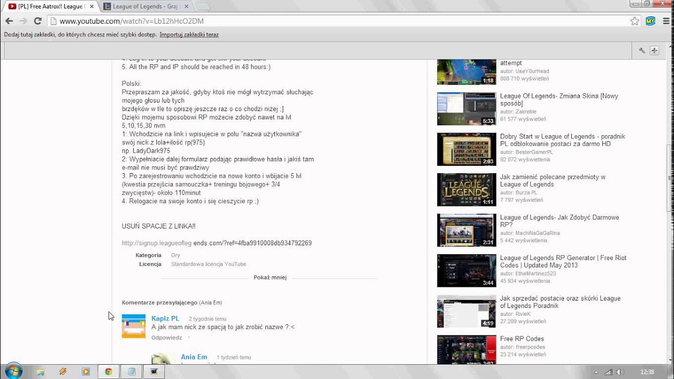Image resolution: width=674 pixels, height=379 pixels.
Task: Click author freerpcodes name
Action: point(530,347)
